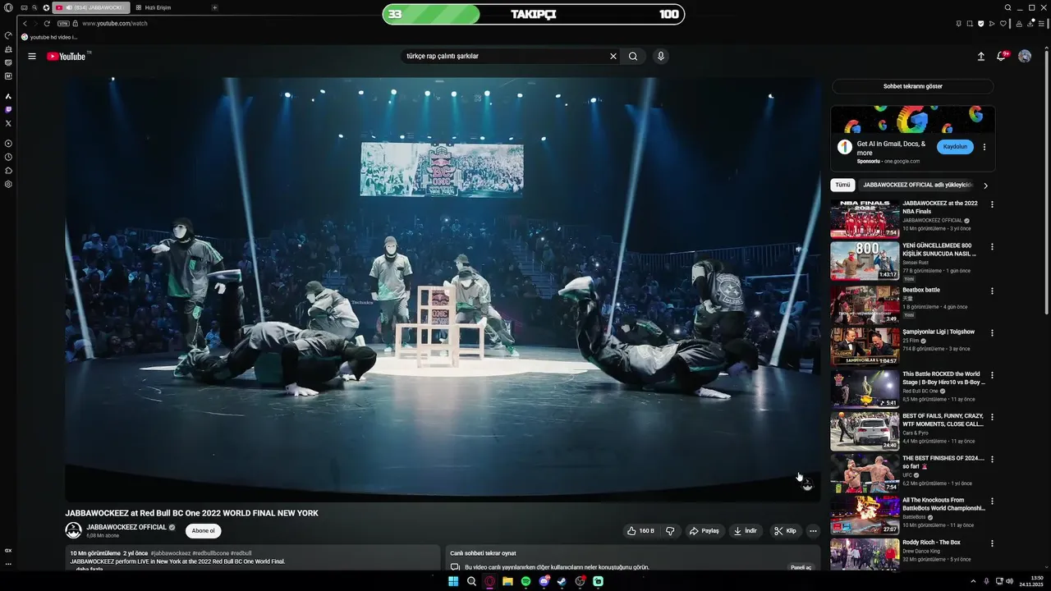
Task: Click the page vertical scrollbar
Action: (1046, 181)
